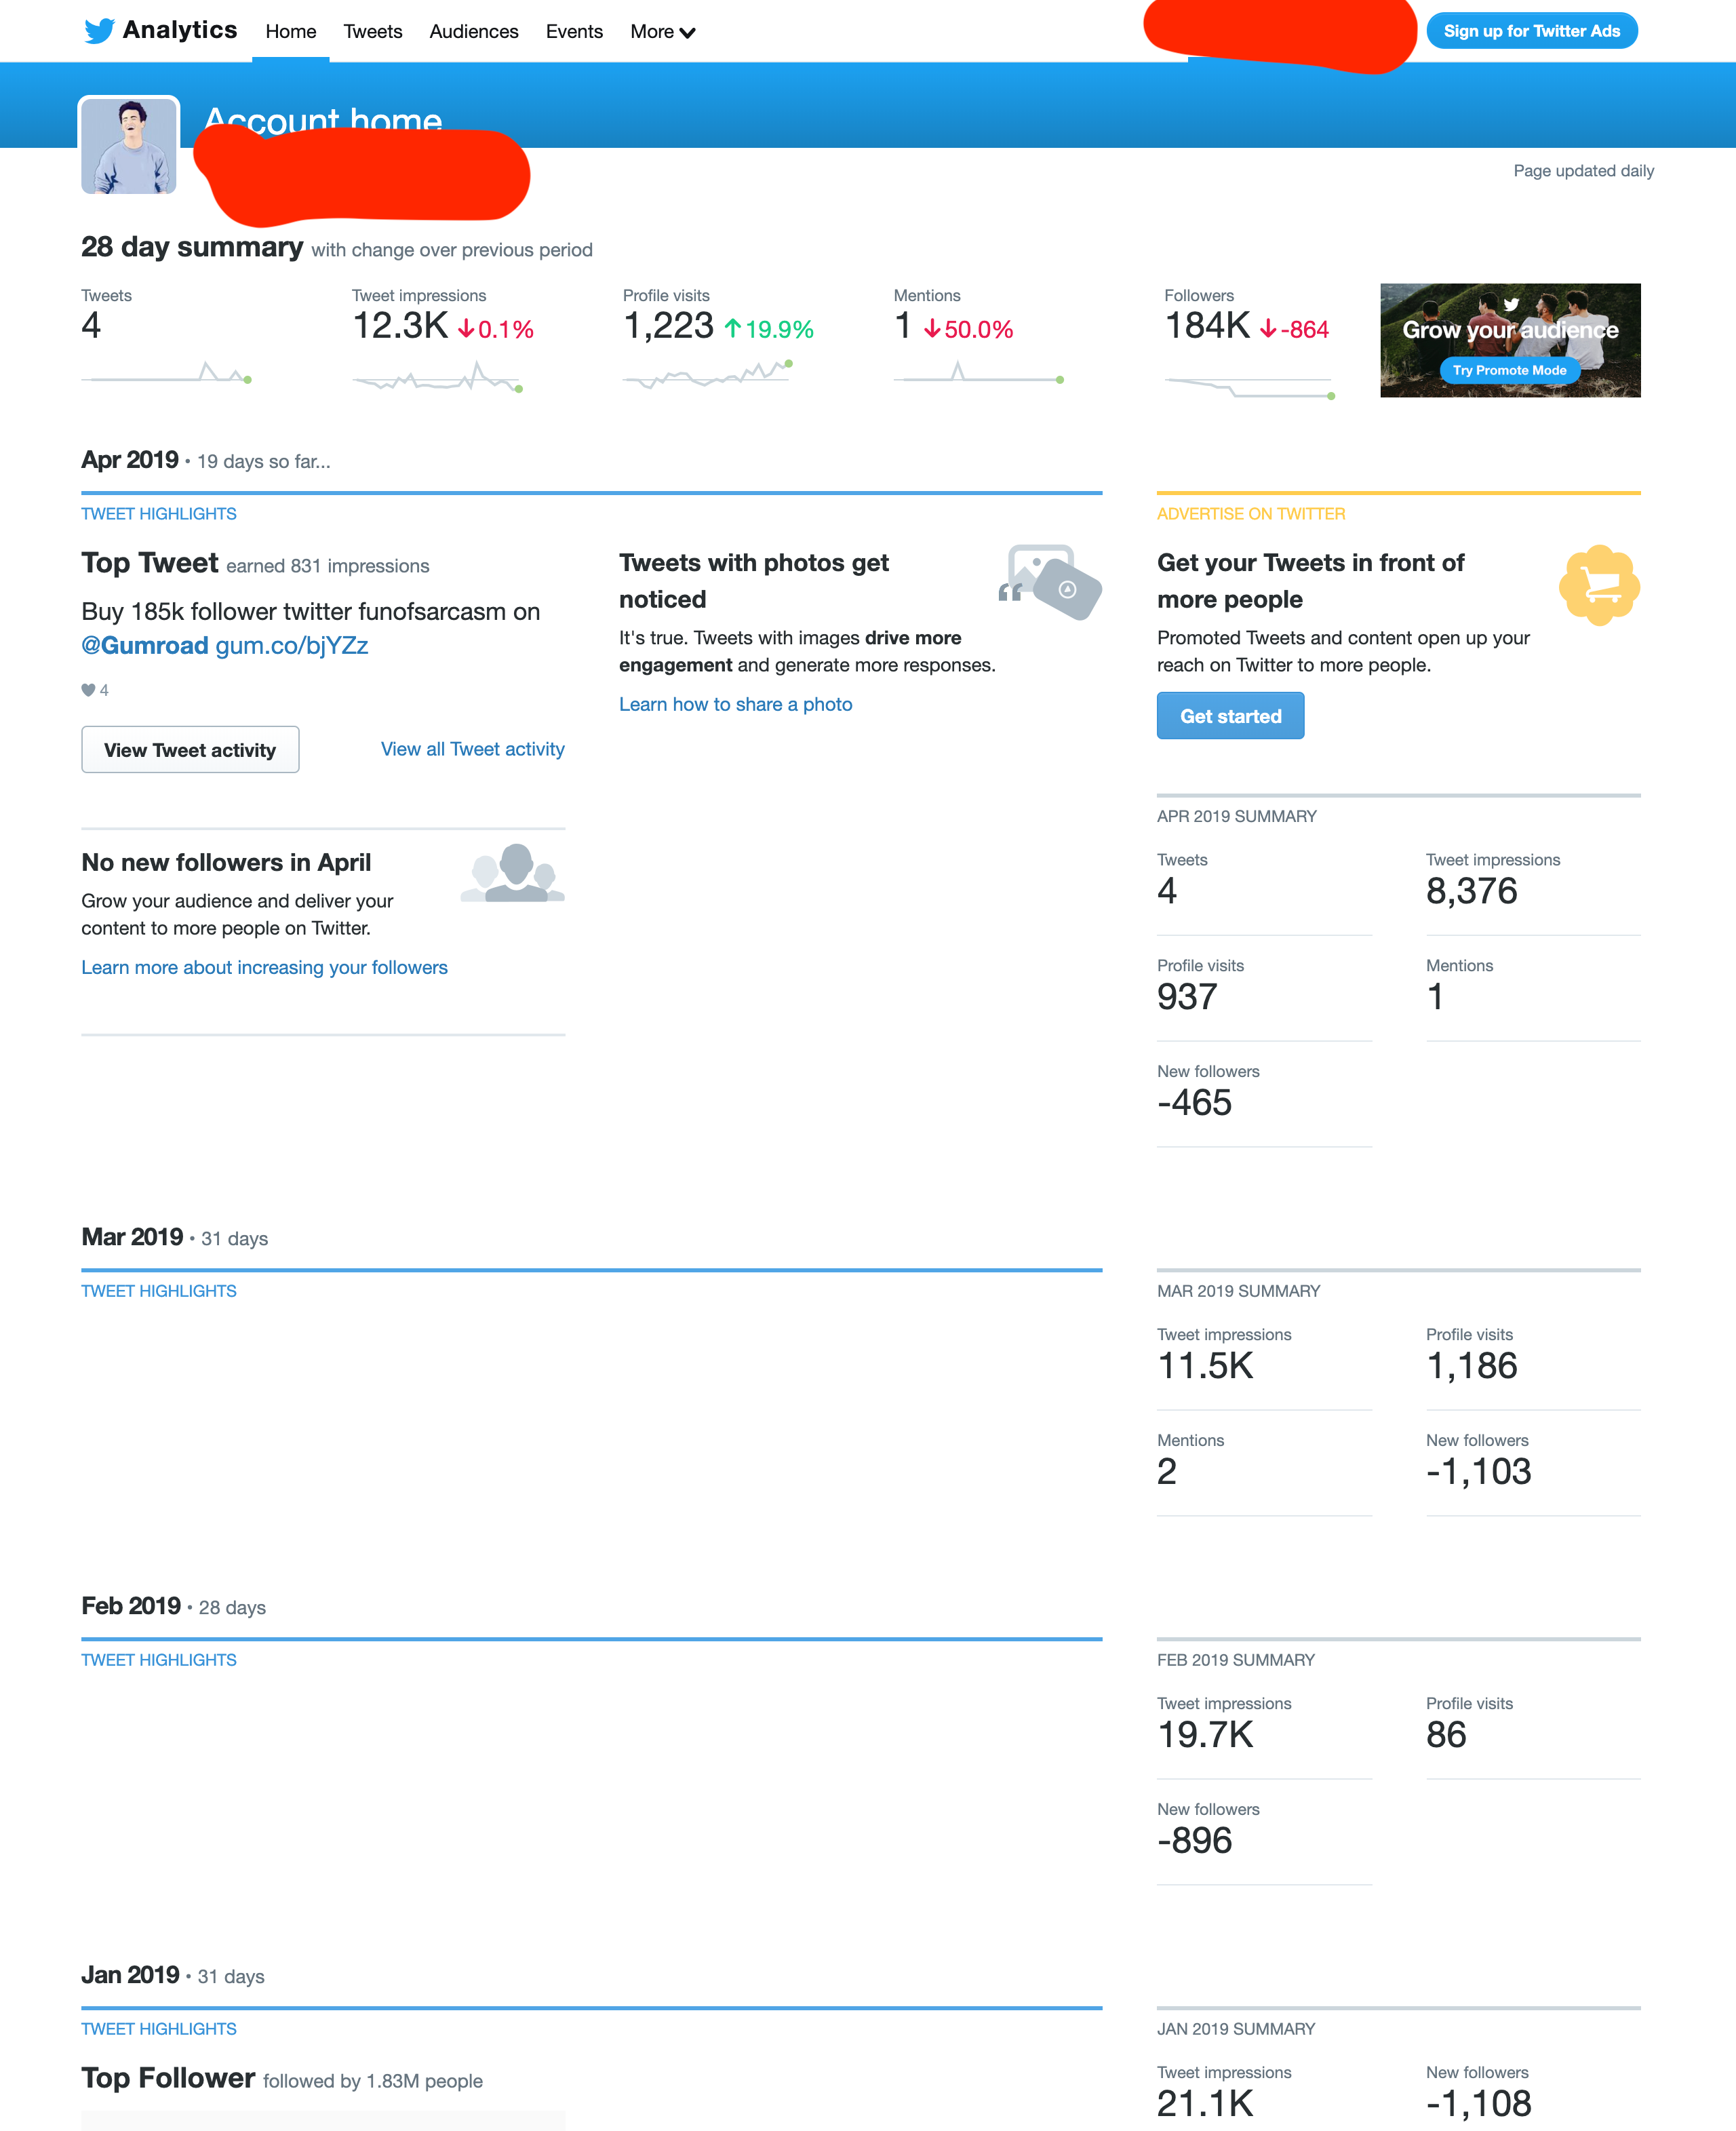Click Try Promote Mode banner button
Screen dimensions: 1736x2131
point(1509,370)
